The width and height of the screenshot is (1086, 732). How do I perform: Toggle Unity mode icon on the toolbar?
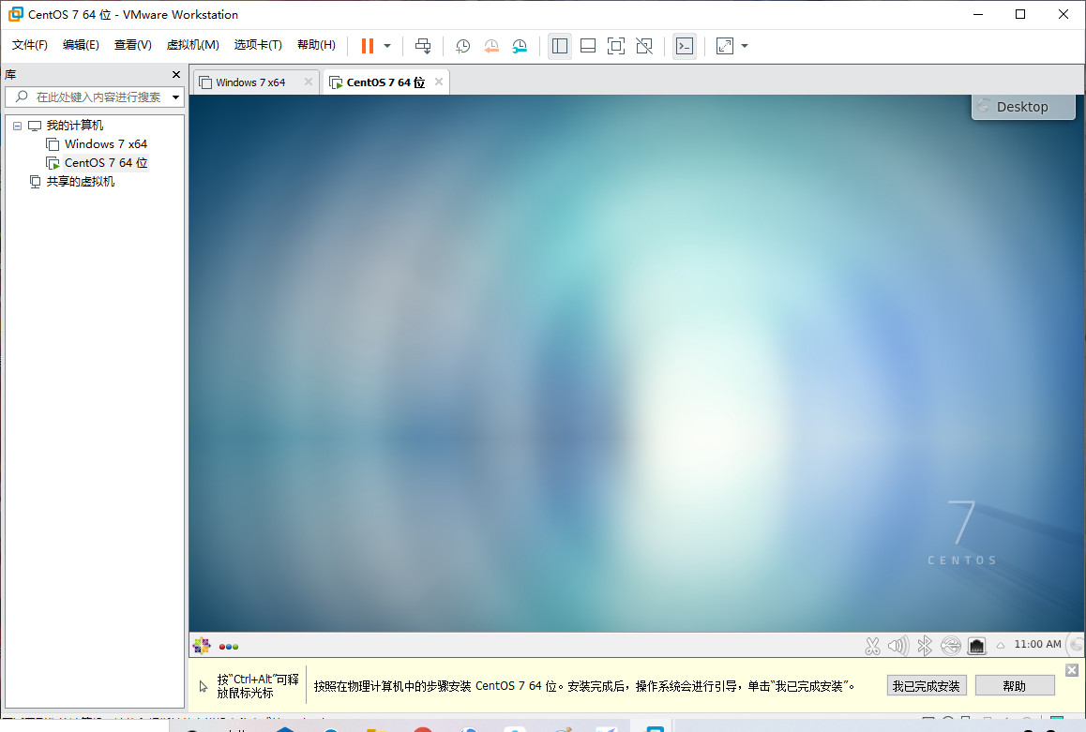(644, 45)
